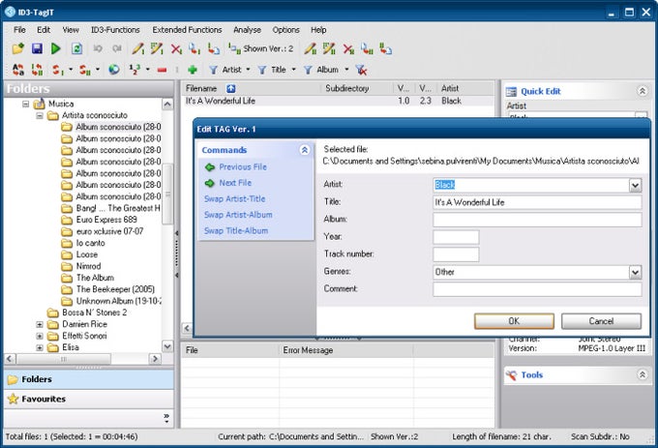Open the Analyse menu

point(246,30)
